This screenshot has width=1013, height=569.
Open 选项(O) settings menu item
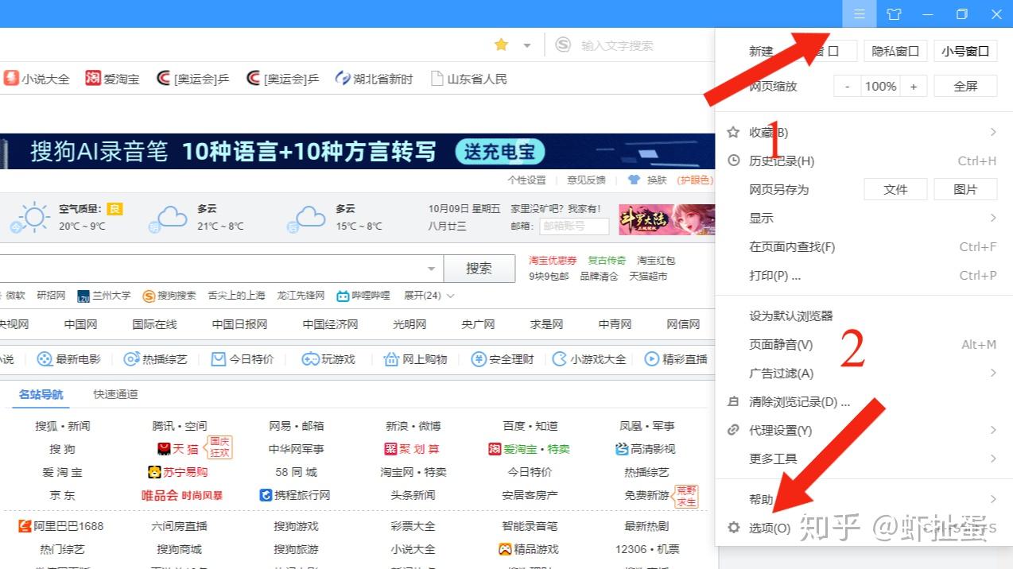(x=863, y=528)
